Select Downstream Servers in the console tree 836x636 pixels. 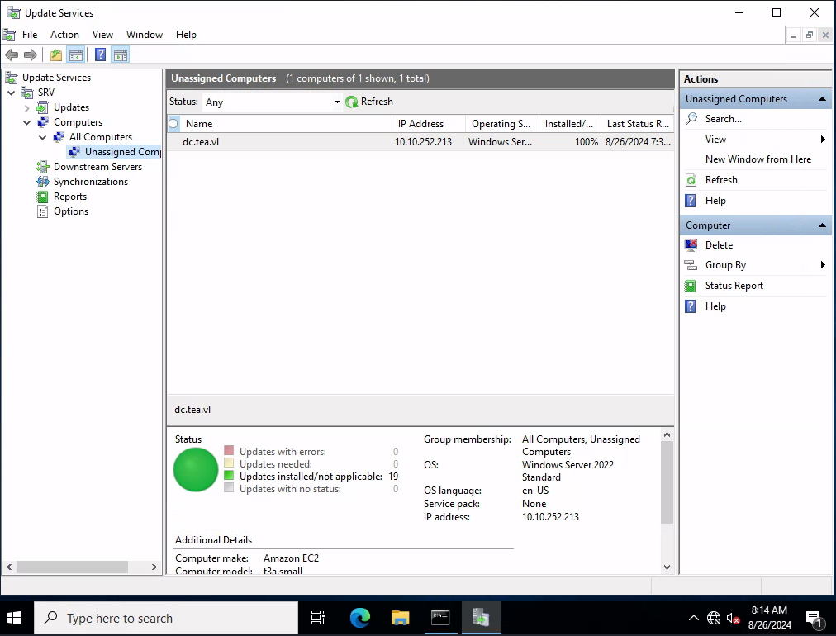(97, 167)
